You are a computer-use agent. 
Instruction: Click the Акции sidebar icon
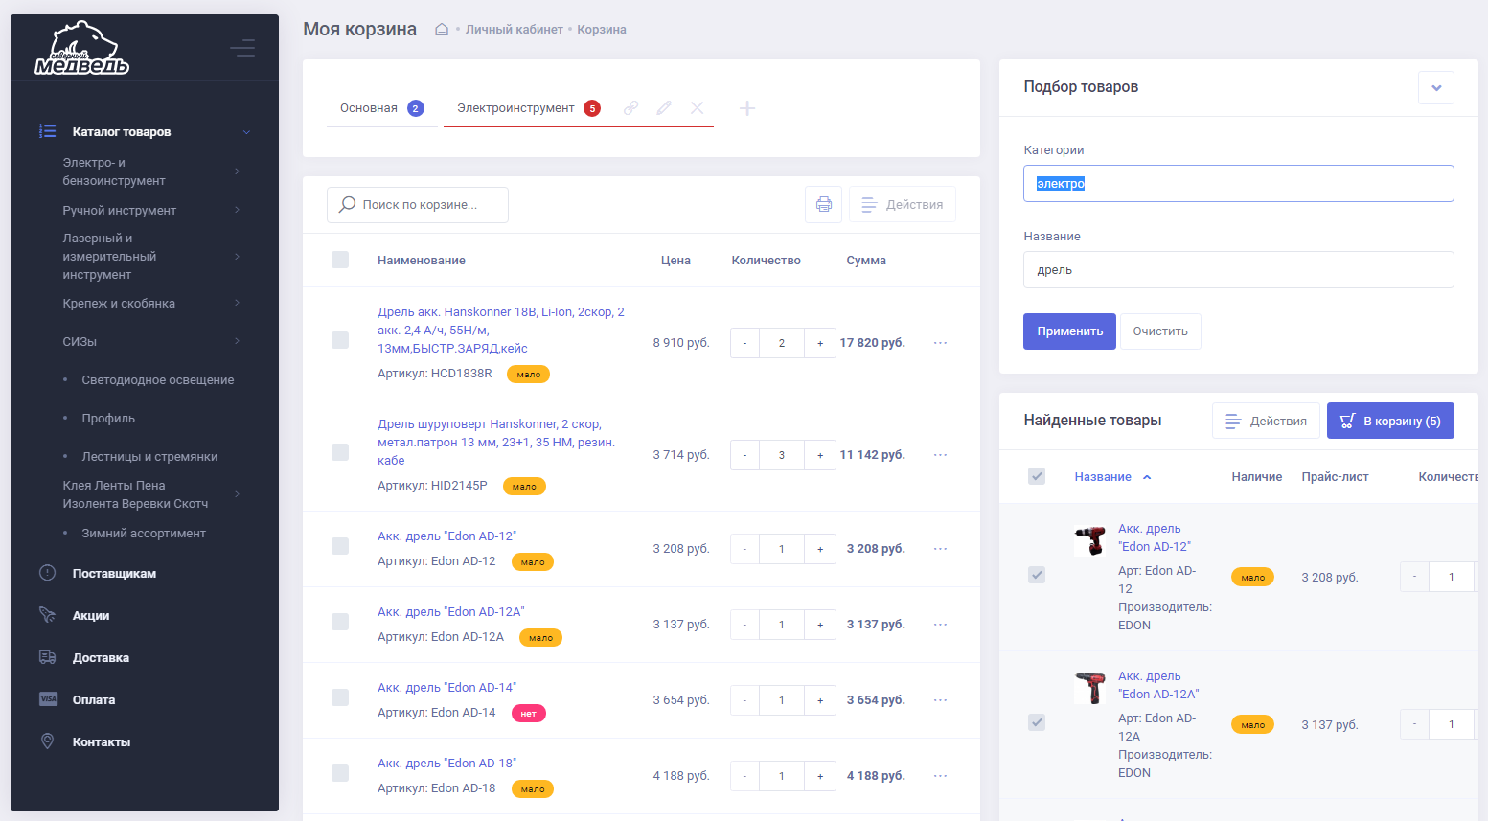point(47,615)
